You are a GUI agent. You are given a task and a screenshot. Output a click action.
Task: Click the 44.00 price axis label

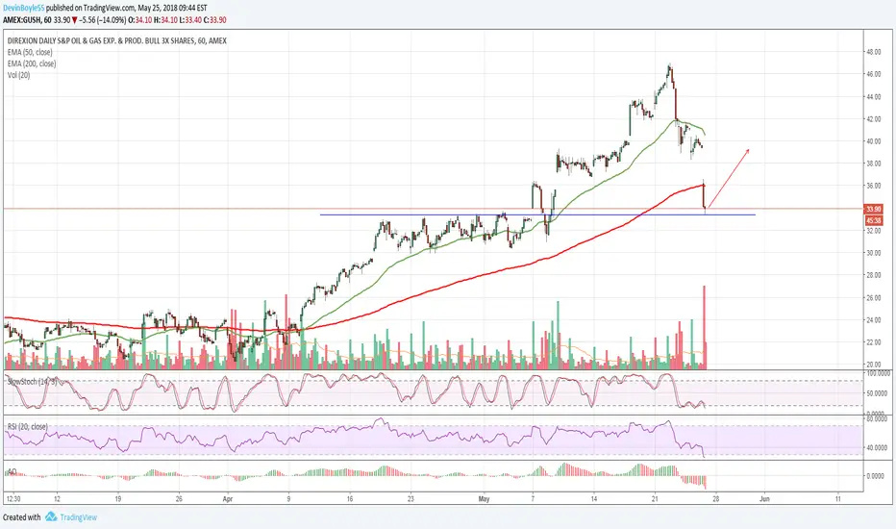[x=873, y=96]
